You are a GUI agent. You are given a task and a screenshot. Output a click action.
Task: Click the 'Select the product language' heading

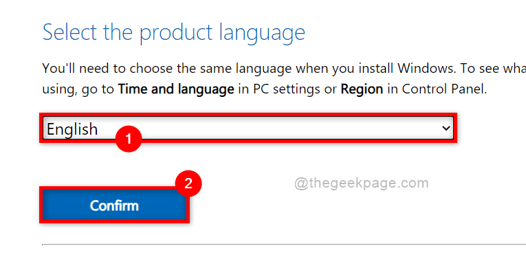click(174, 32)
